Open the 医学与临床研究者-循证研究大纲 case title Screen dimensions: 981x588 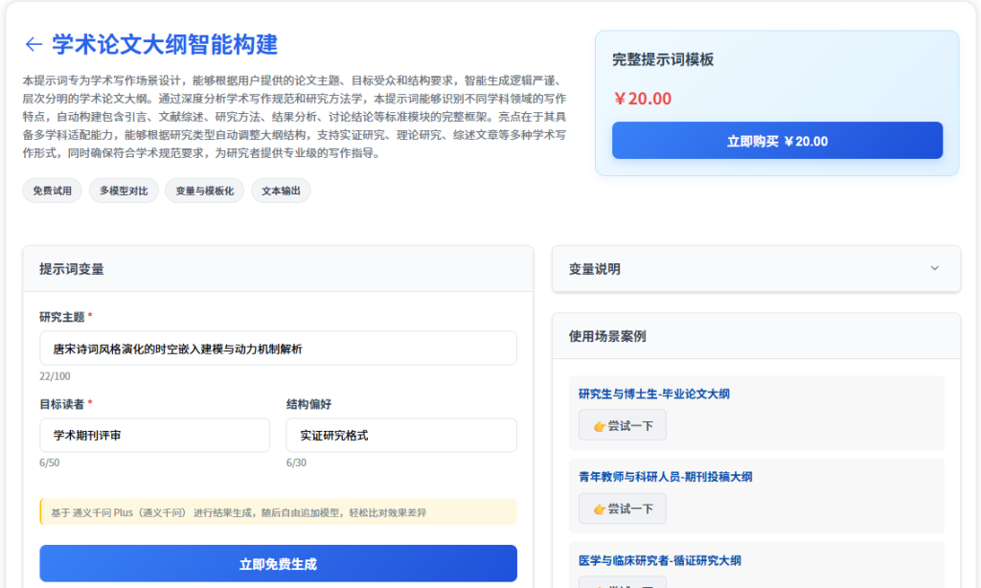click(659, 560)
